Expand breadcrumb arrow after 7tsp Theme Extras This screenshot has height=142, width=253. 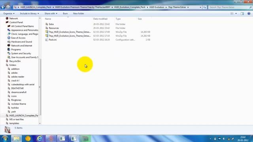coord(188,7)
